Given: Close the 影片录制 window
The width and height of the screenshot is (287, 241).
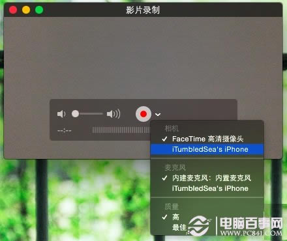Looking at the screenshot, I should pos(13,10).
